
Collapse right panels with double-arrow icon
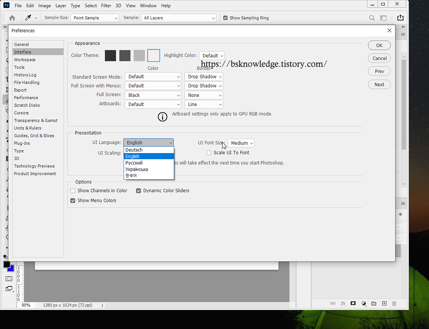coord(403,27)
